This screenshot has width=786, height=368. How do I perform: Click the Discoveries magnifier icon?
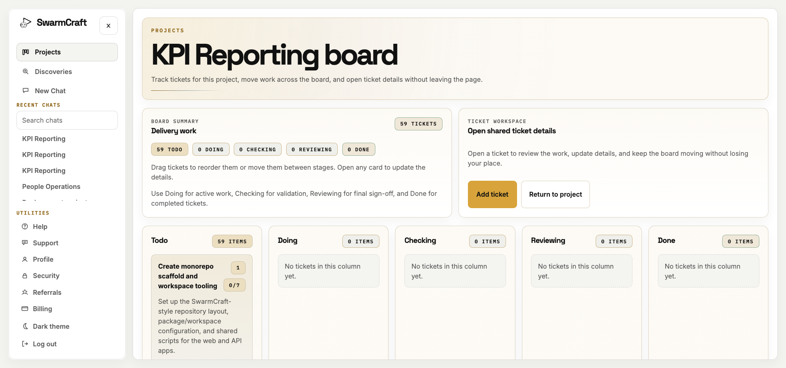pos(26,72)
